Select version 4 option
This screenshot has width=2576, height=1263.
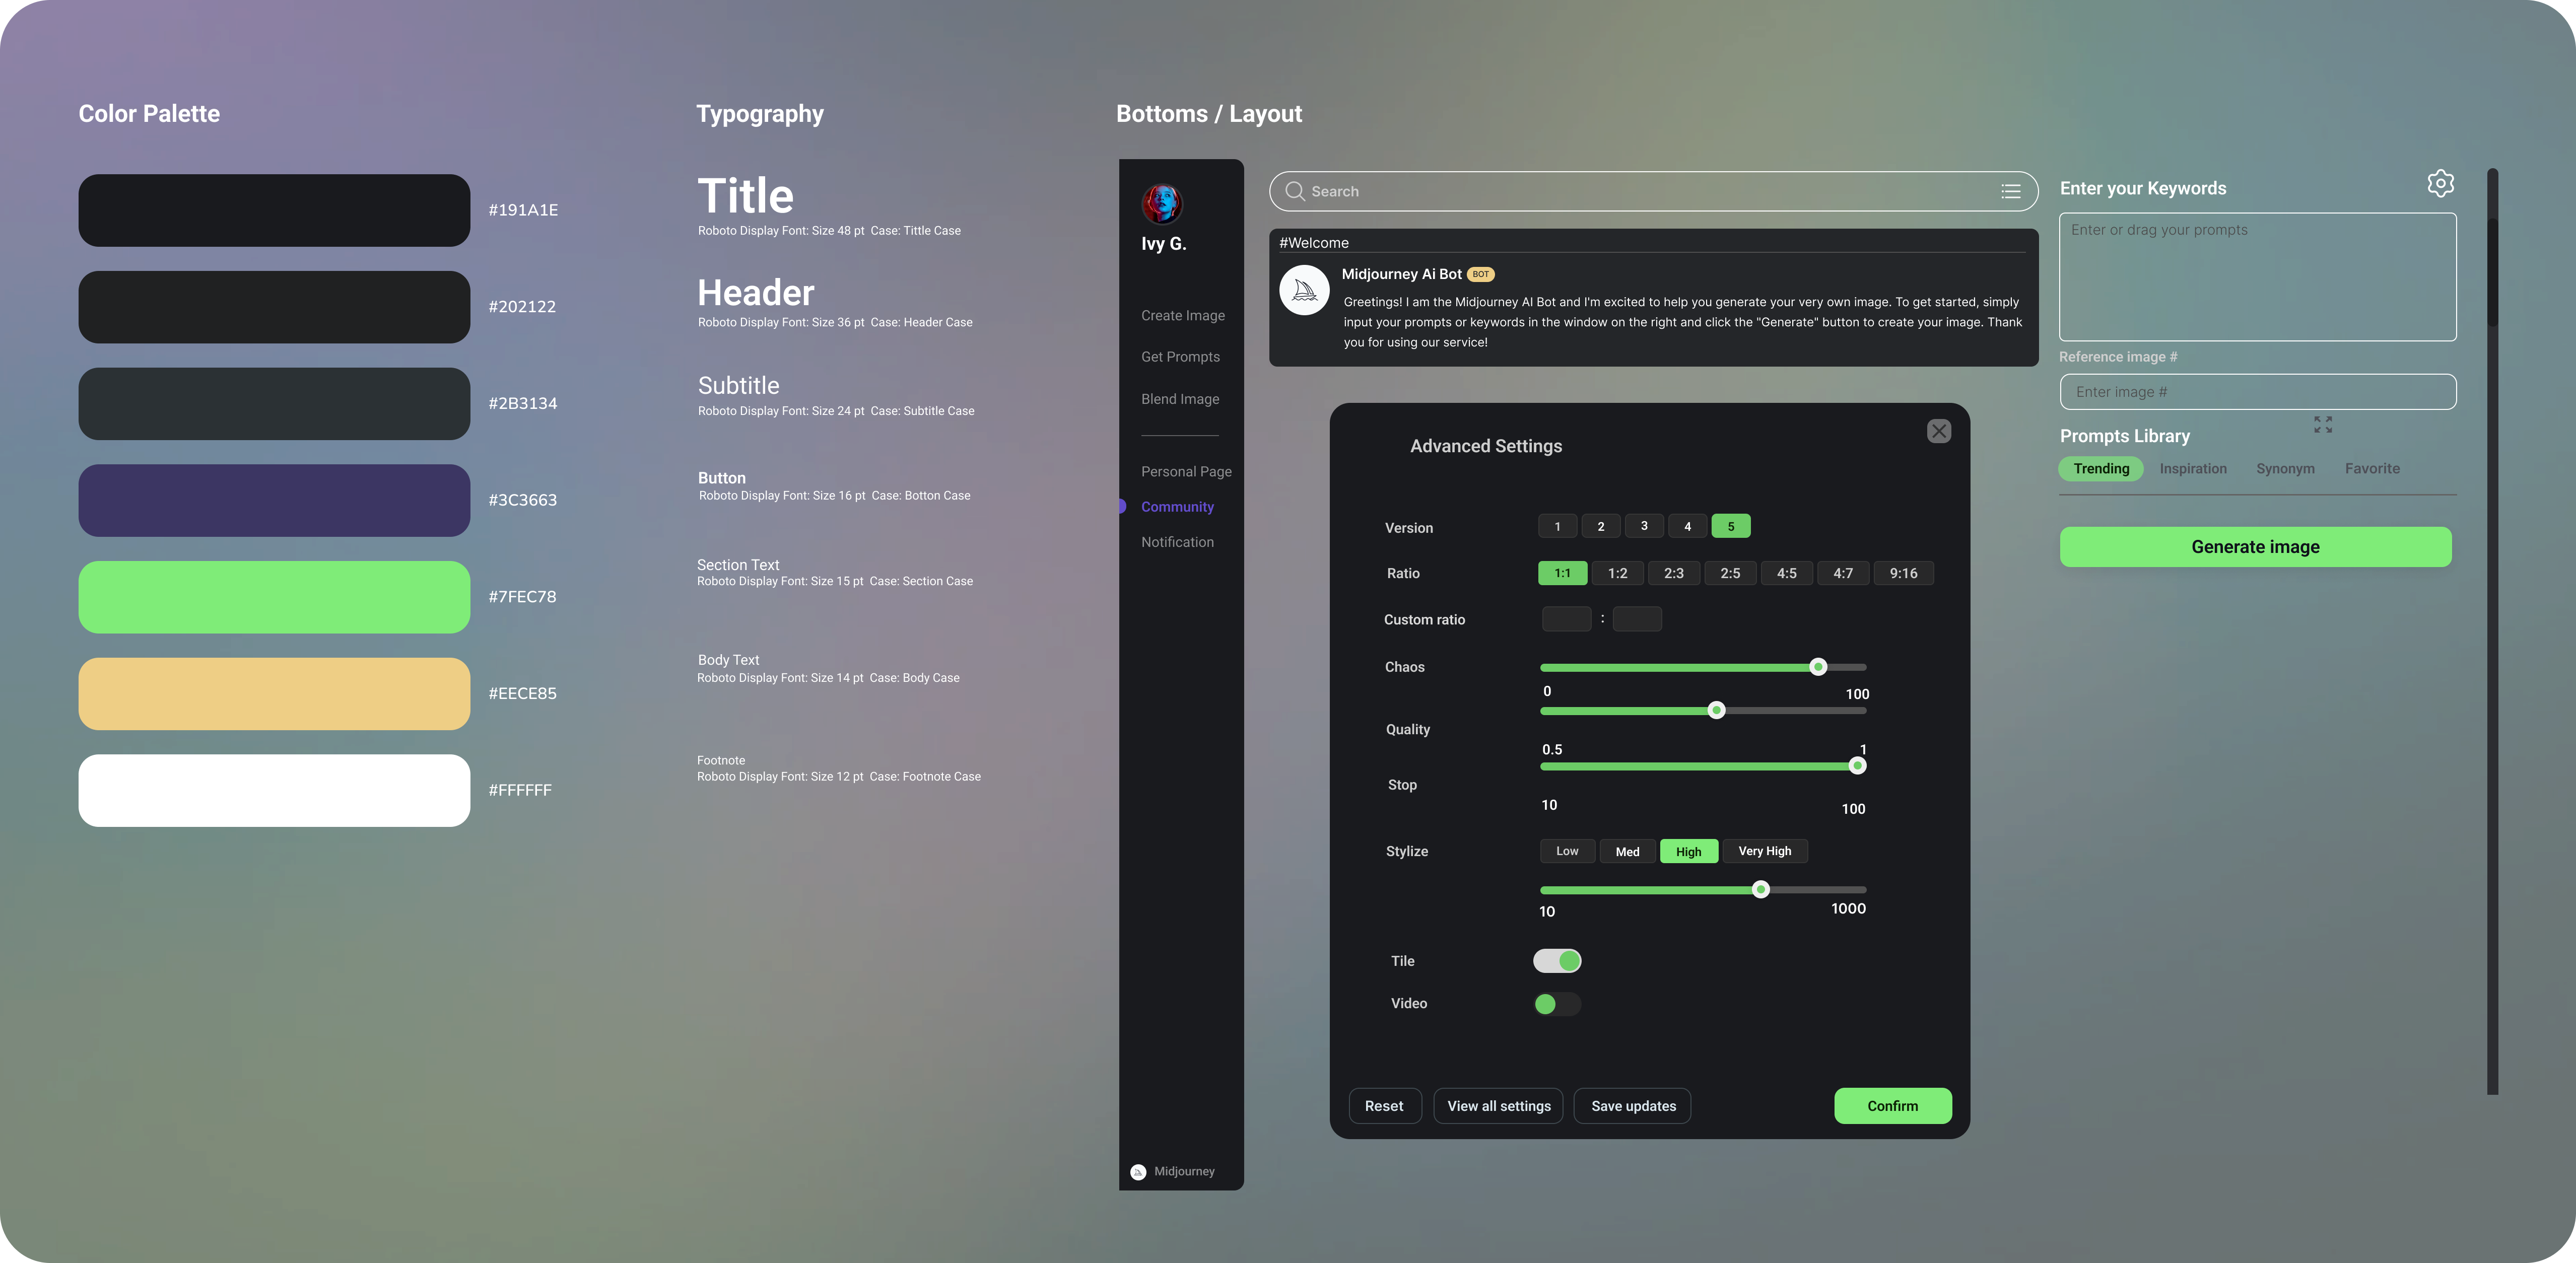1687,526
